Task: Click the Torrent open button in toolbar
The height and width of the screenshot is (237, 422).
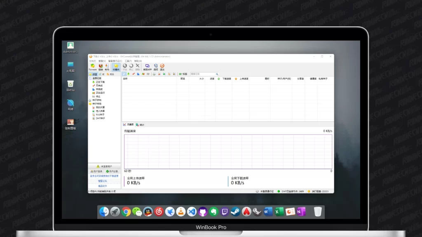Action: coord(92,67)
